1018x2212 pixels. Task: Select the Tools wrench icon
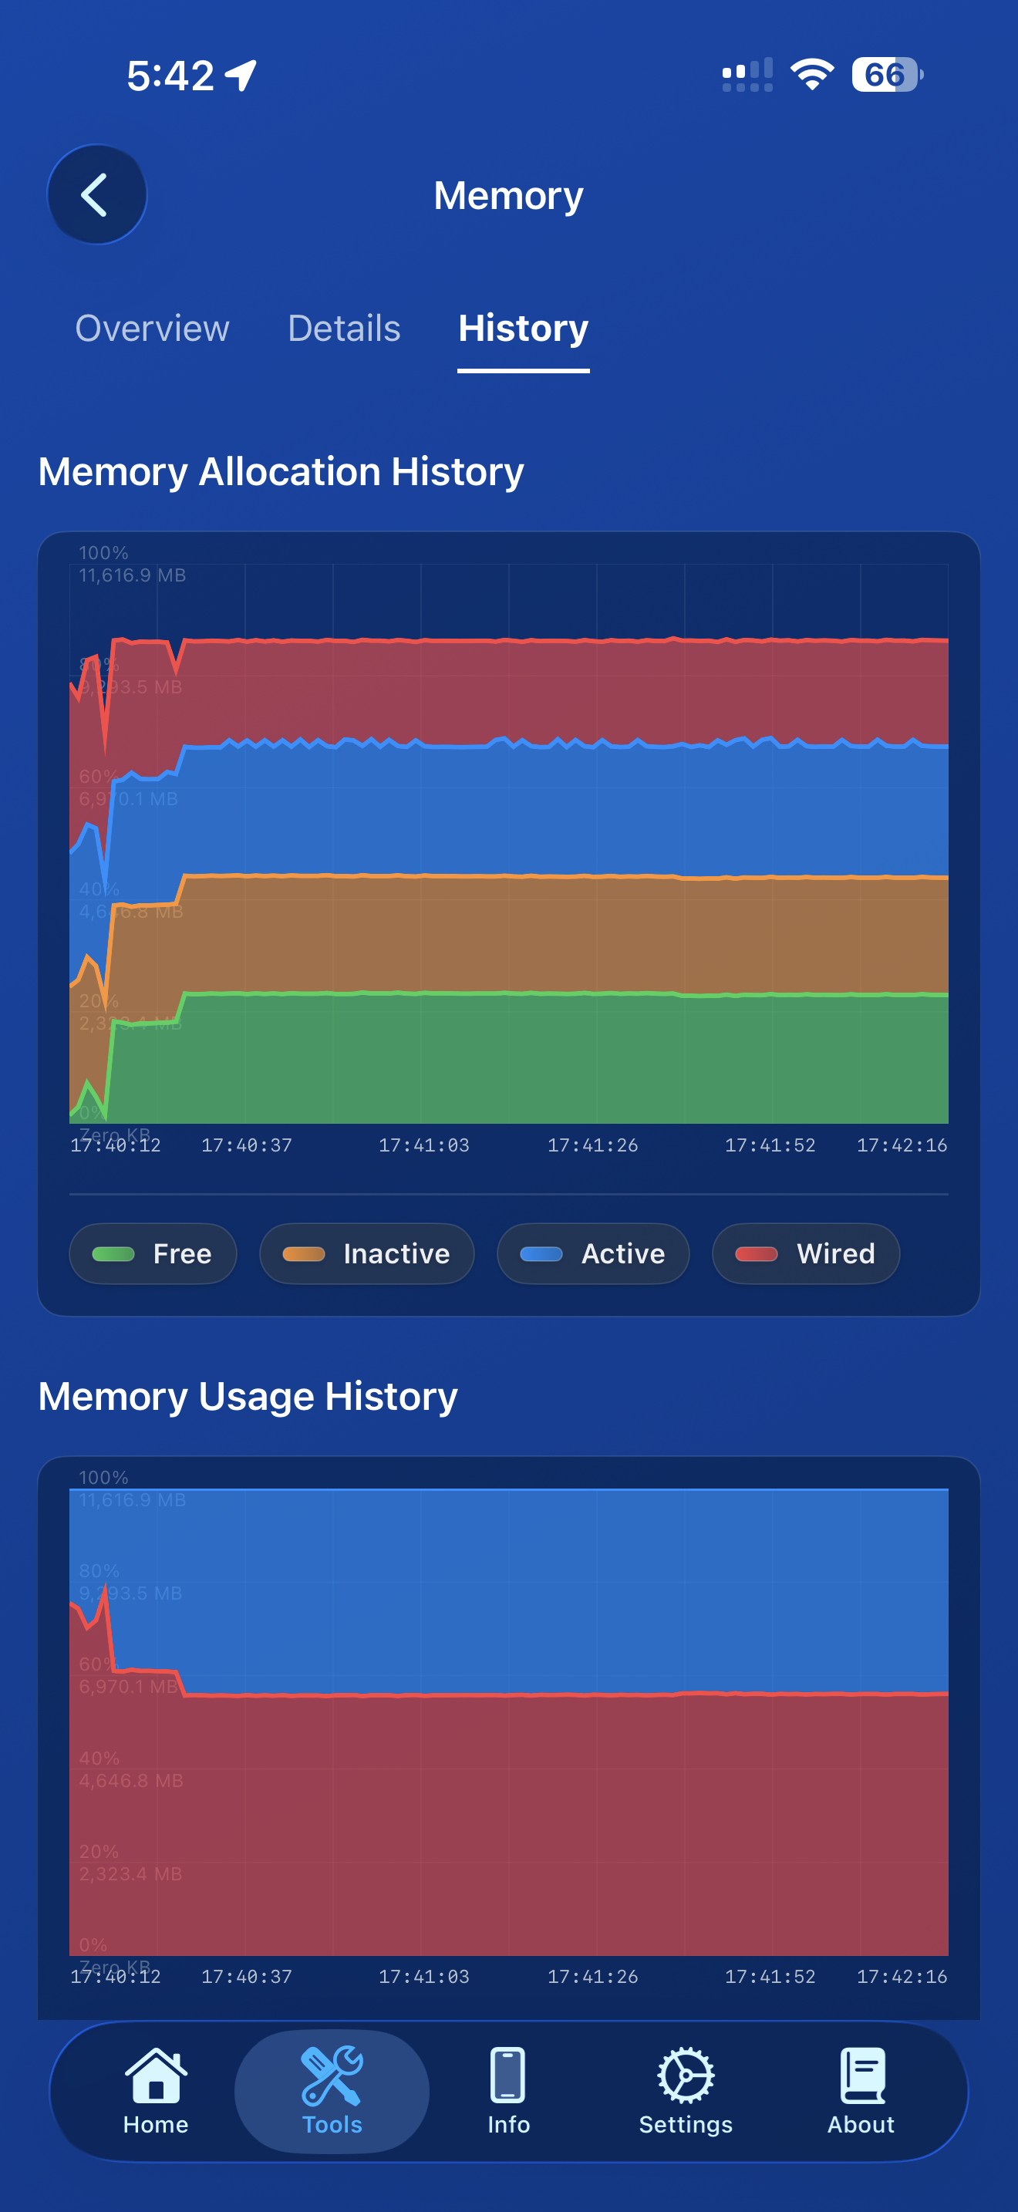332,2078
